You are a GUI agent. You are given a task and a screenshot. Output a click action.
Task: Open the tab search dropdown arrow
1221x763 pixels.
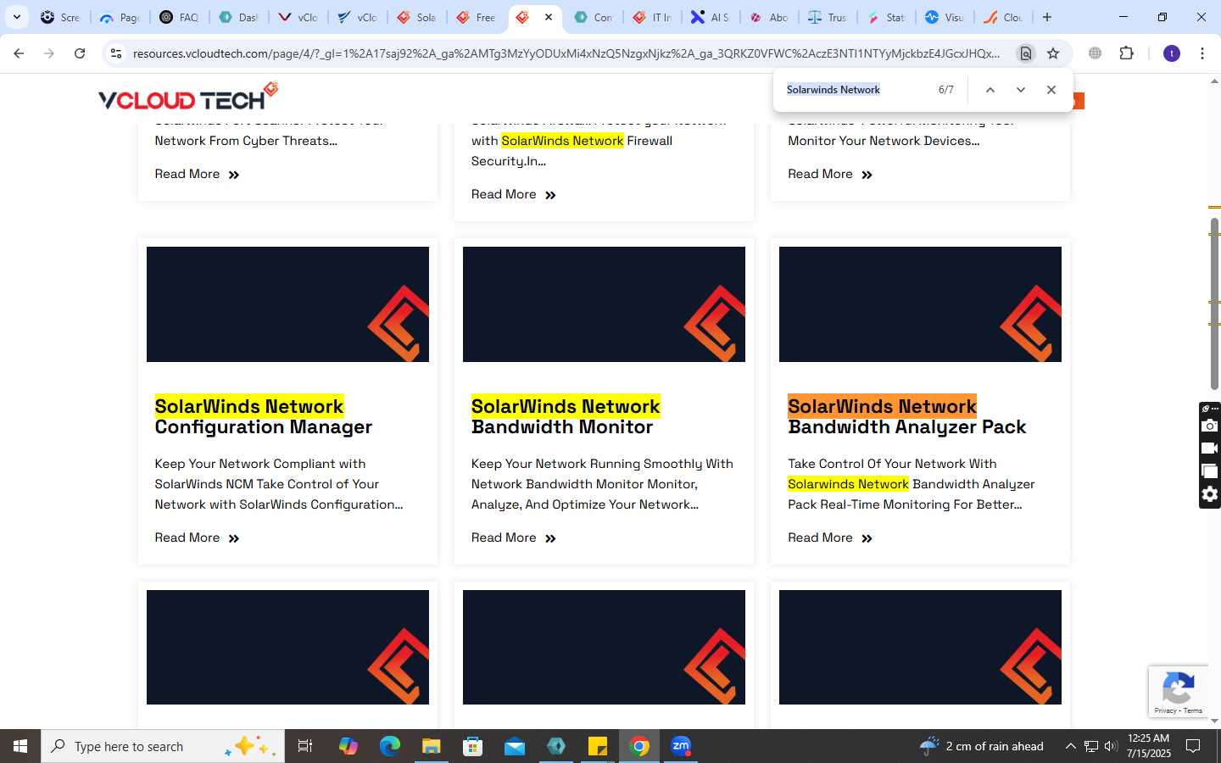click(16, 17)
